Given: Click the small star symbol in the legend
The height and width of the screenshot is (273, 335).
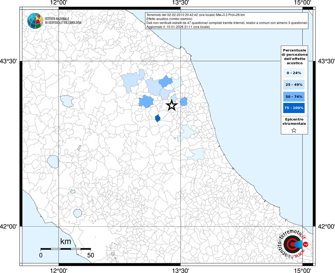Looking at the screenshot, I should (x=294, y=130).
